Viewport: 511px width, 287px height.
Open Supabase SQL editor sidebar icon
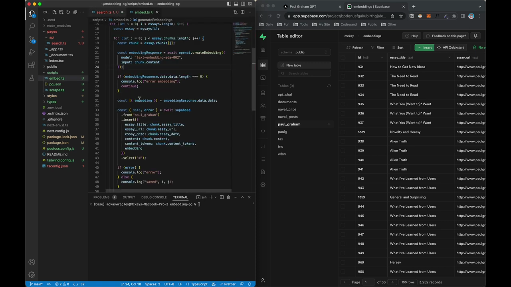(263, 78)
